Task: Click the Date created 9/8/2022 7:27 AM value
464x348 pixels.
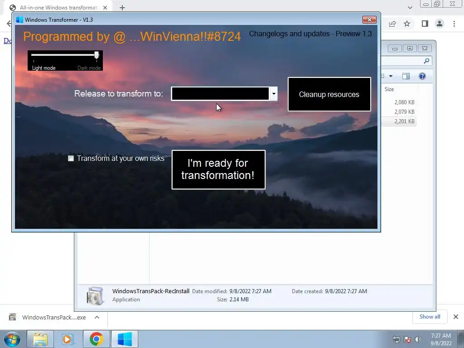Action: point(346,291)
